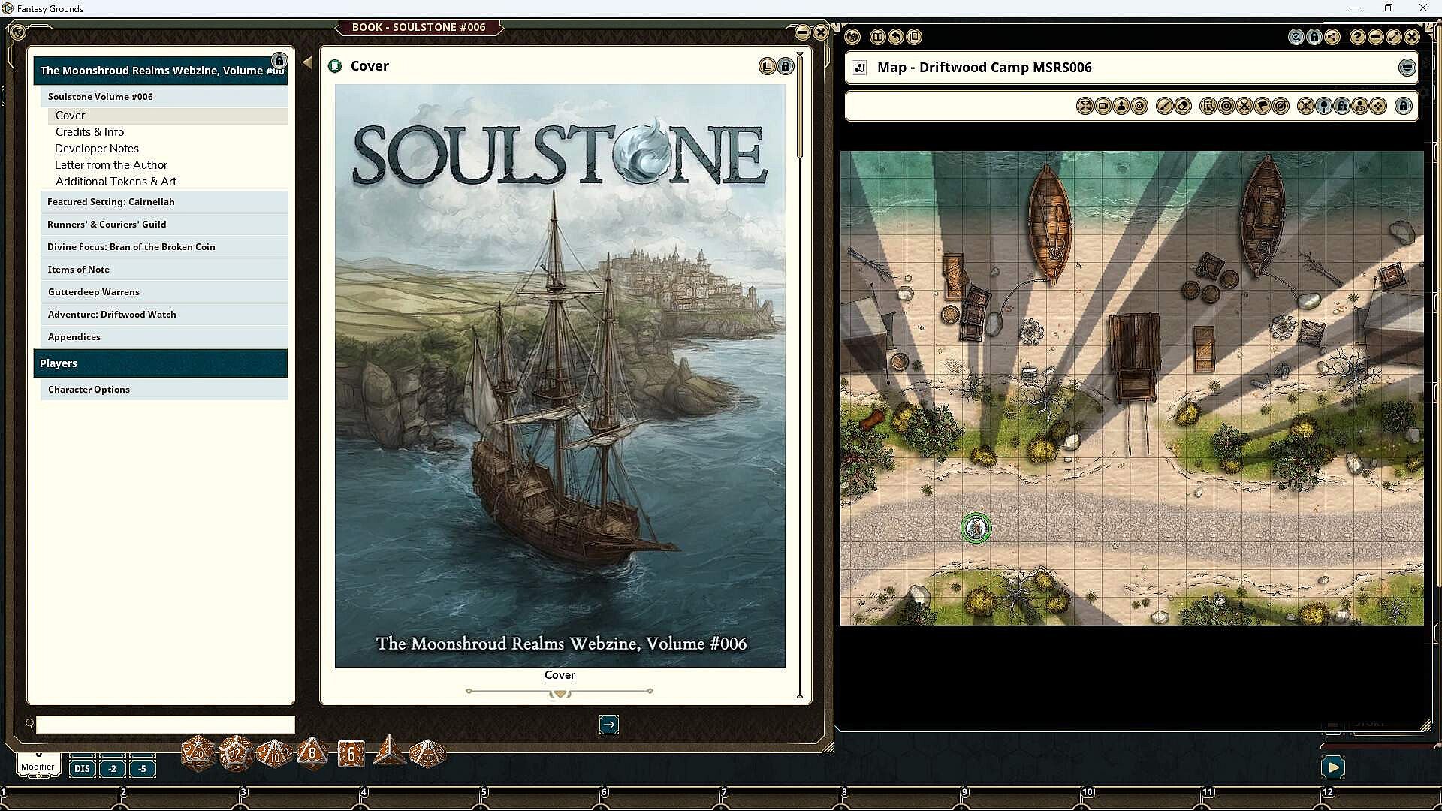The width and height of the screenshot is (1442, 811).
Task: Roll the d10 die
Action: 274,753
